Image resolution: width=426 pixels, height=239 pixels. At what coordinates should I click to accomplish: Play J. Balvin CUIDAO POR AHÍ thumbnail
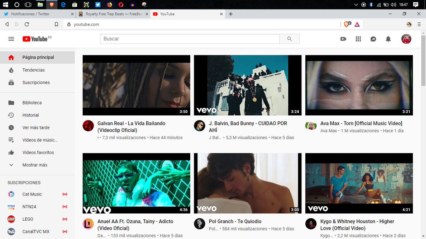tap(248, 85)
